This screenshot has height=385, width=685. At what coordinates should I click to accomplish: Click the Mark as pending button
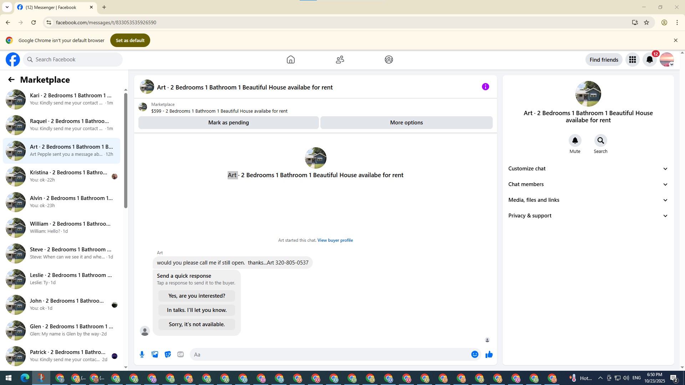click(228, 123)
